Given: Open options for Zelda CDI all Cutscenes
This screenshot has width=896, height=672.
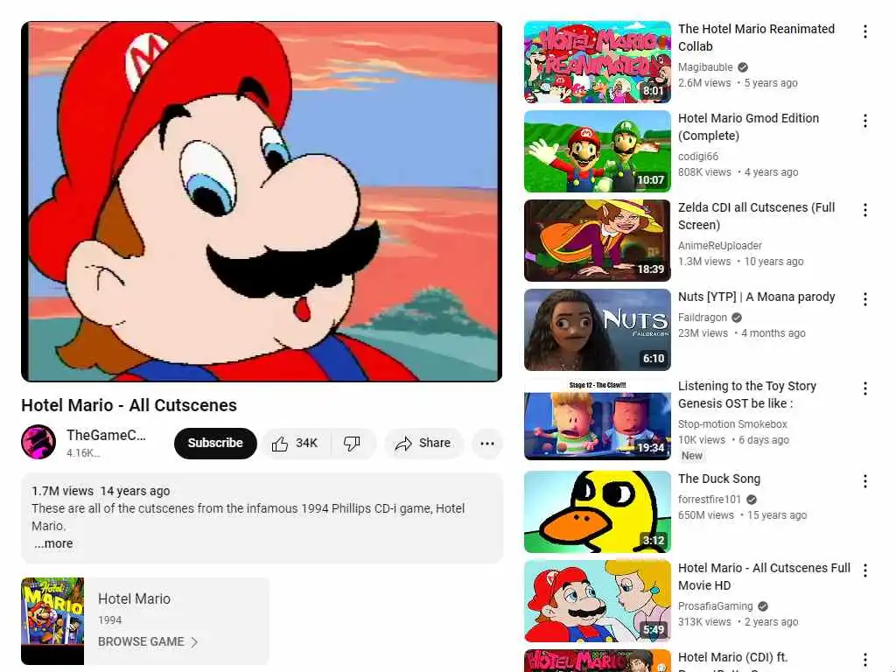Looking at the screenshot, I should [865, 210].
